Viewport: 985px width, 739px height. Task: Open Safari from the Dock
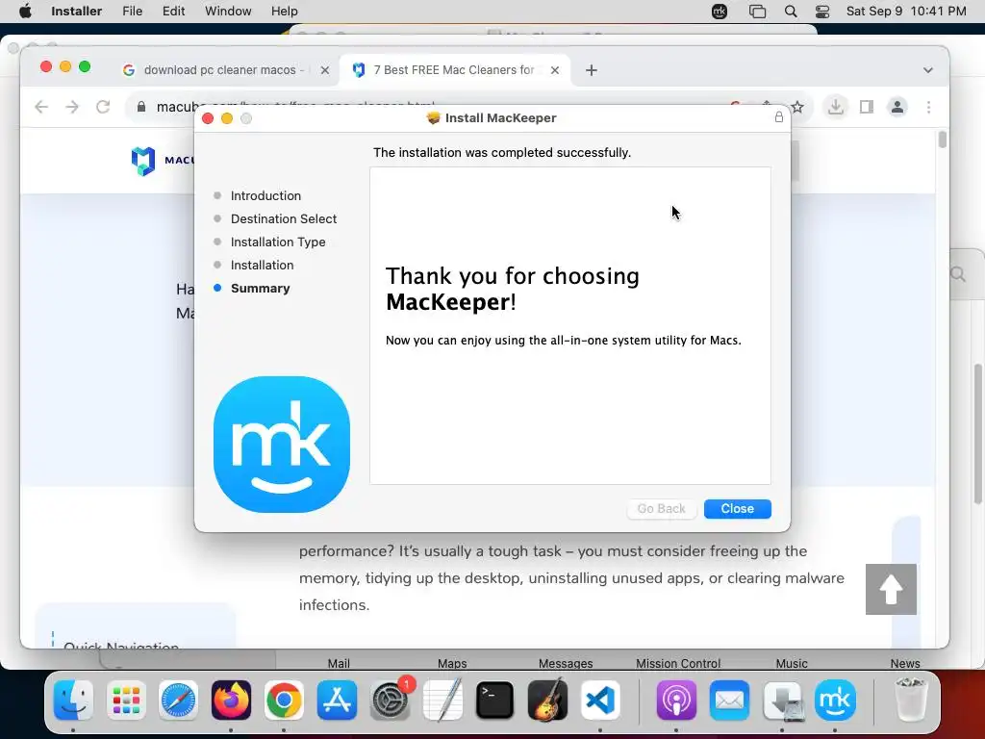tap(178, 701)
